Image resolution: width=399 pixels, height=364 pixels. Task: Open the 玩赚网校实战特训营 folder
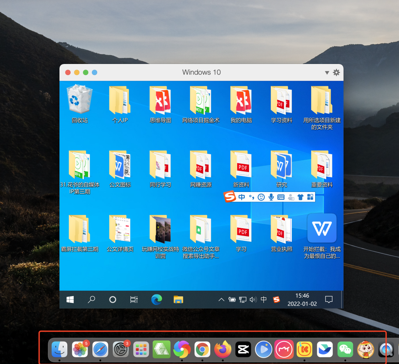click(x=160, y=236)
